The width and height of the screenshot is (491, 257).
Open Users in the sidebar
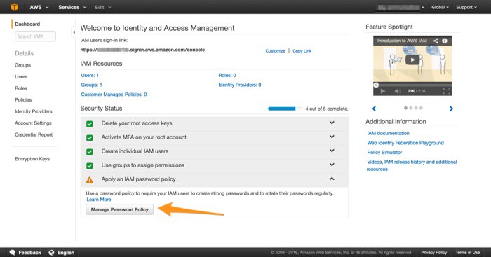click(21, 76)
